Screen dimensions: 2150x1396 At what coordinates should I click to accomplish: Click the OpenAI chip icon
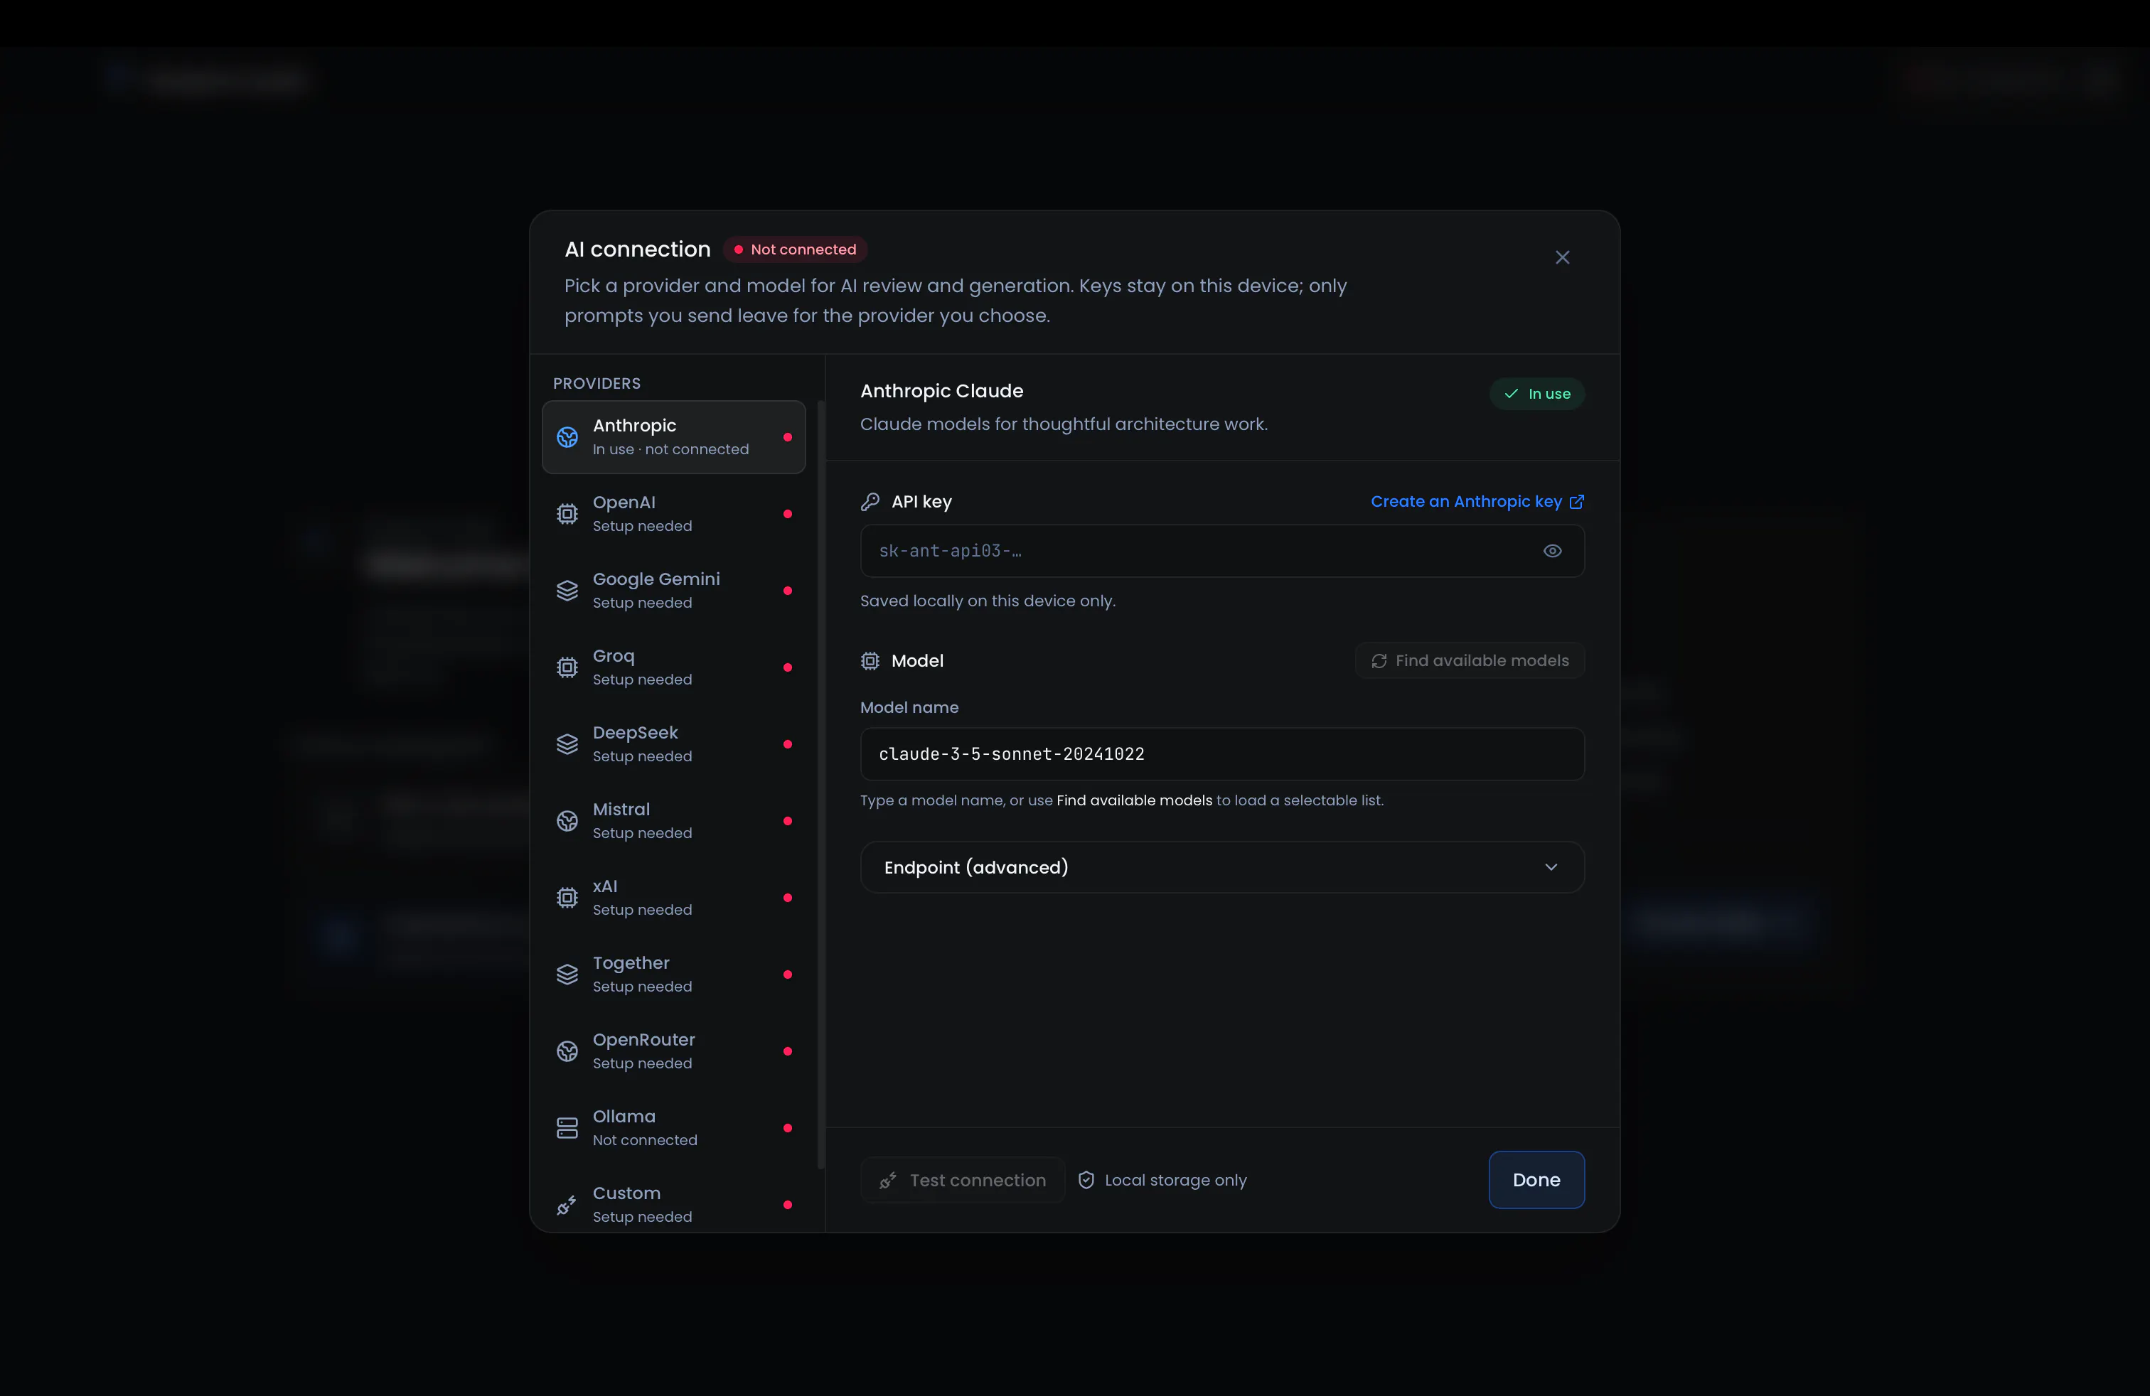(x=567, y=514)
